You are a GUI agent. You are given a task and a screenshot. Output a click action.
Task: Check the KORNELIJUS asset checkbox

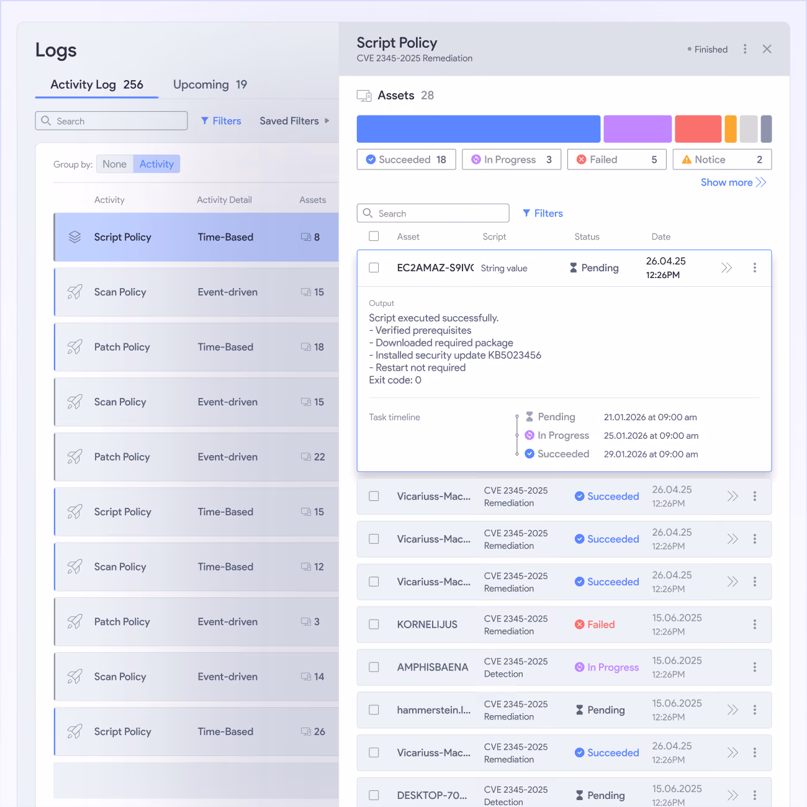click(x=374, y=624)
